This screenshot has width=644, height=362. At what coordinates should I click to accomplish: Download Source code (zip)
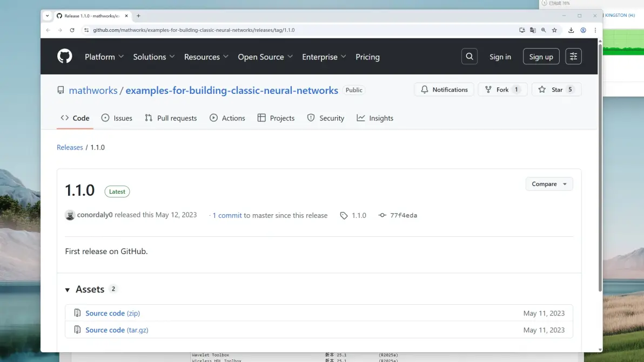112,313
